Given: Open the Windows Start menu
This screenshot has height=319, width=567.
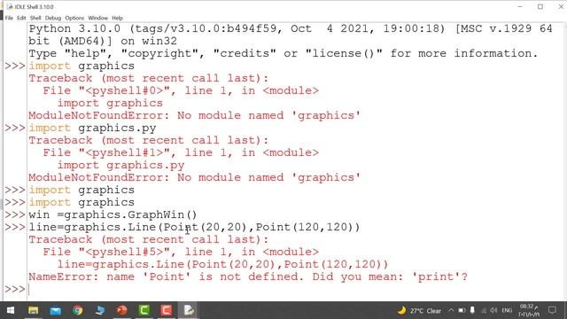Looking at the screenshot, I should [x=11, y=310].
